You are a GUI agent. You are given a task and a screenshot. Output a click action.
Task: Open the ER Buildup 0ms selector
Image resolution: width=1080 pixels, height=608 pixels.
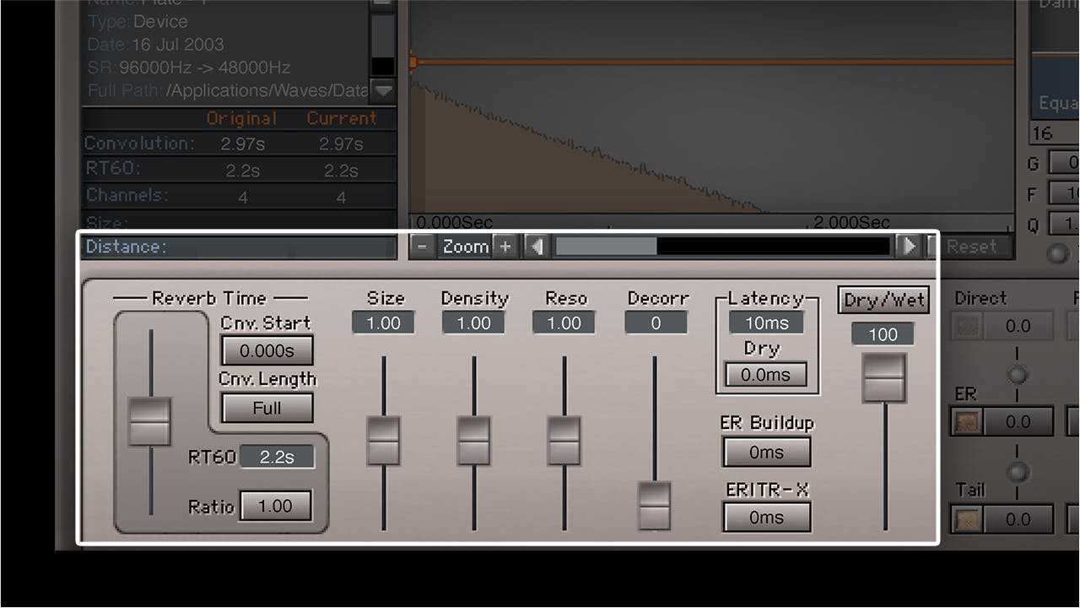765,452
